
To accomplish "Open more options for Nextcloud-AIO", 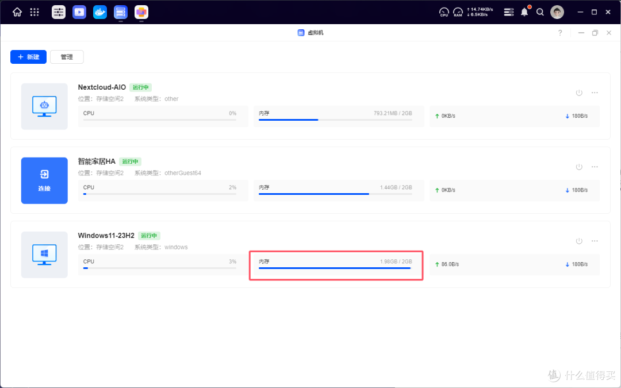I will 595,93.
